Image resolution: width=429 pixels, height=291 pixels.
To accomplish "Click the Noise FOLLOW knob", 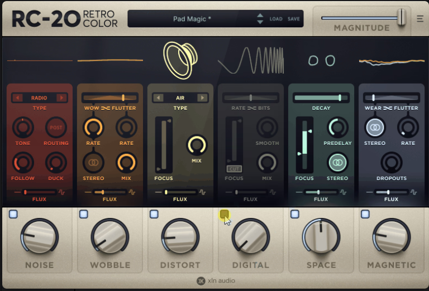I will (23, 163).
